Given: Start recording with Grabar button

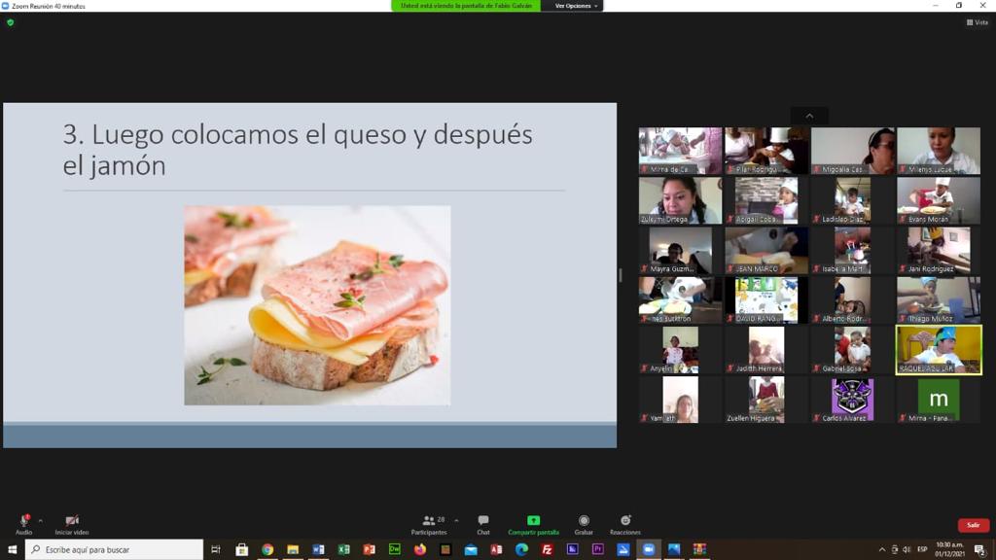Looking at the screenshot, I should [x=584, y=524].
